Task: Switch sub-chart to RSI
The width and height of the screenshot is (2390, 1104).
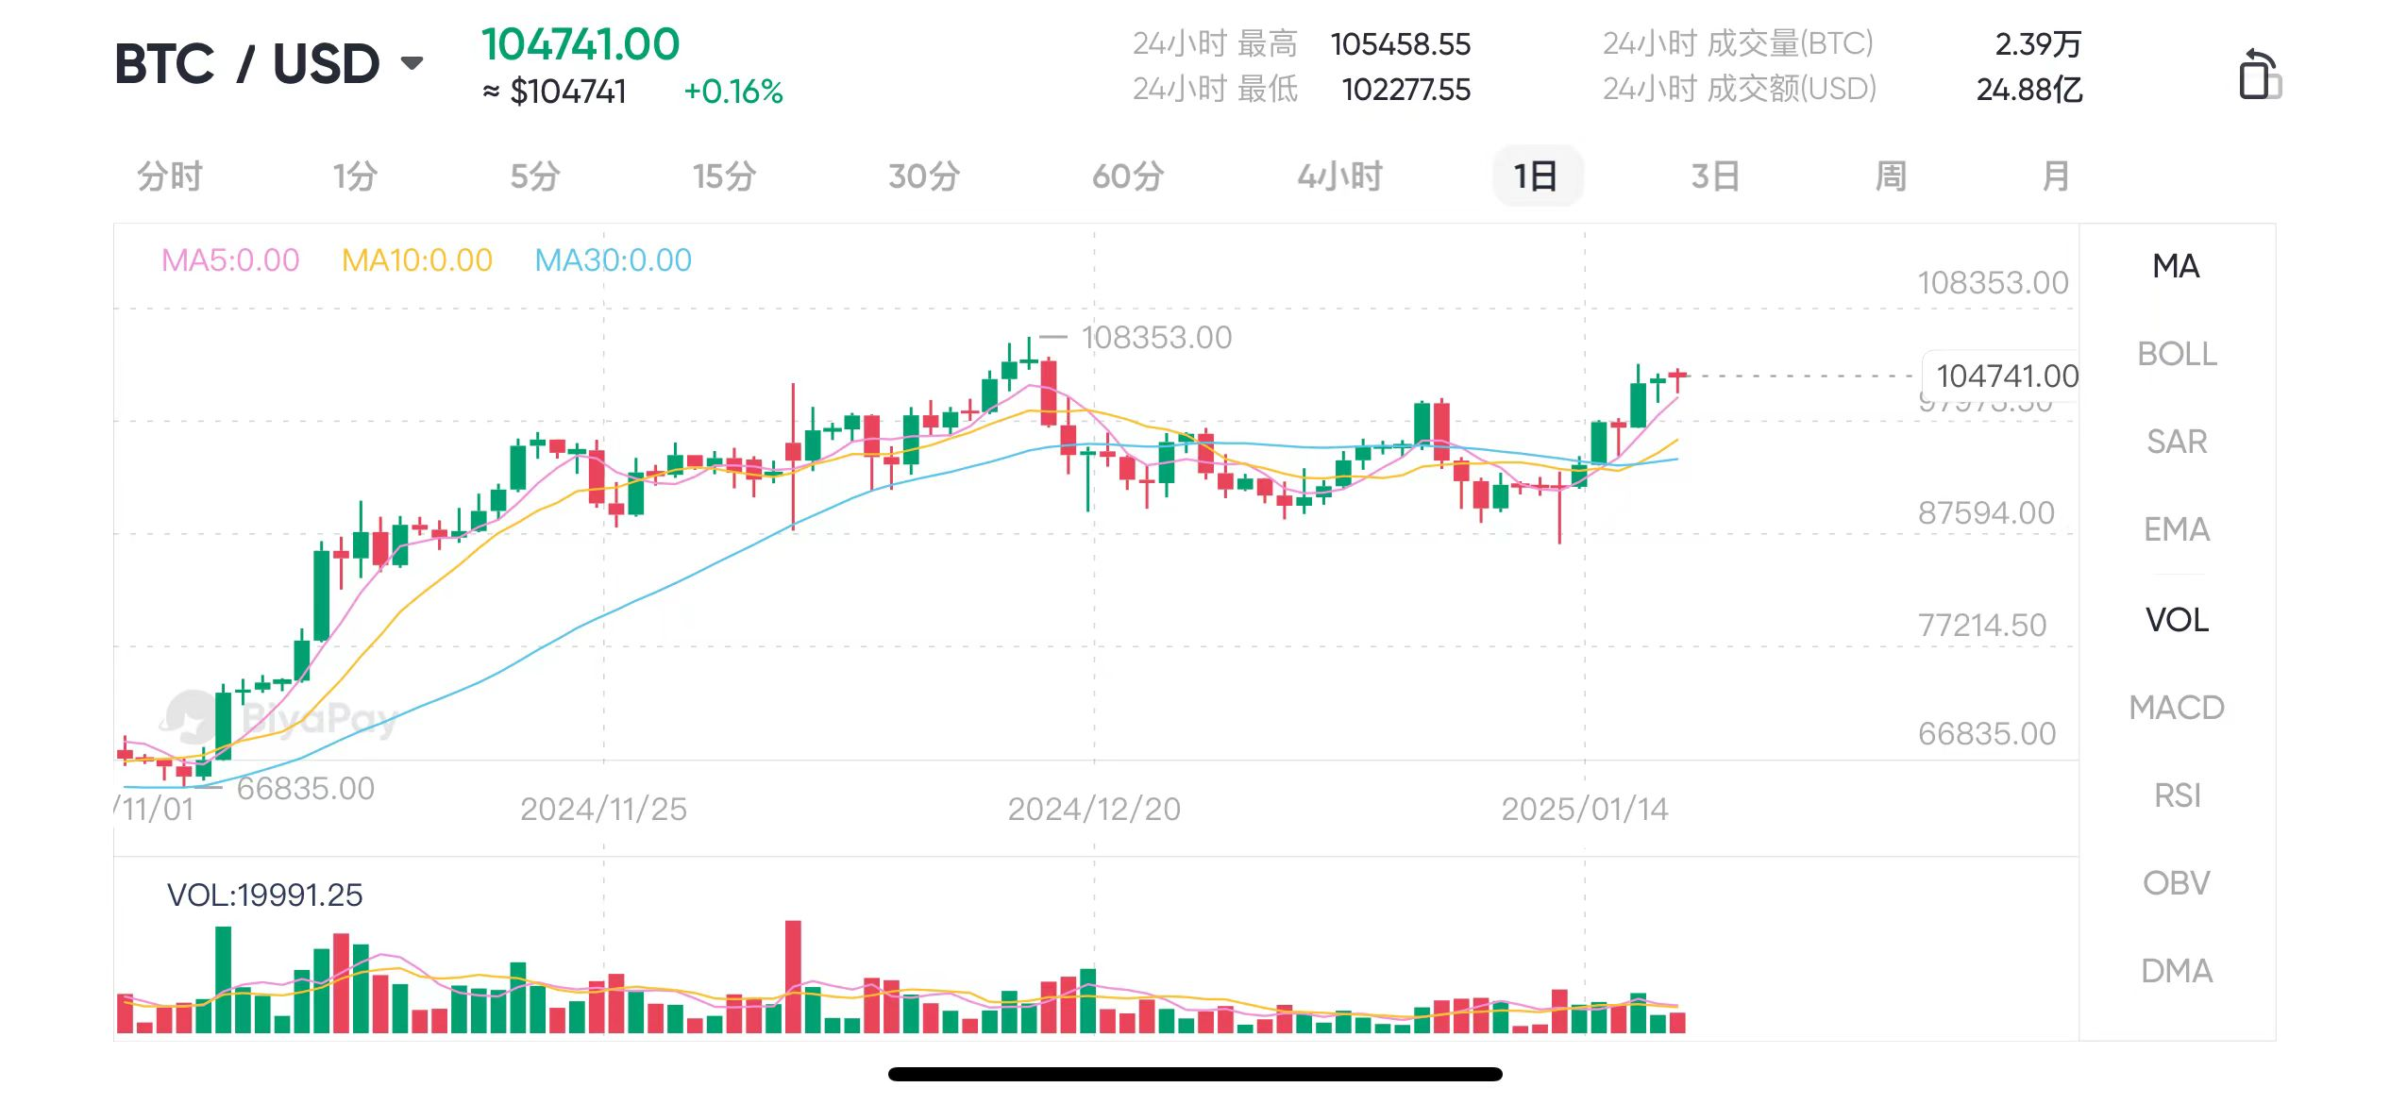Action: [2176, 795]
